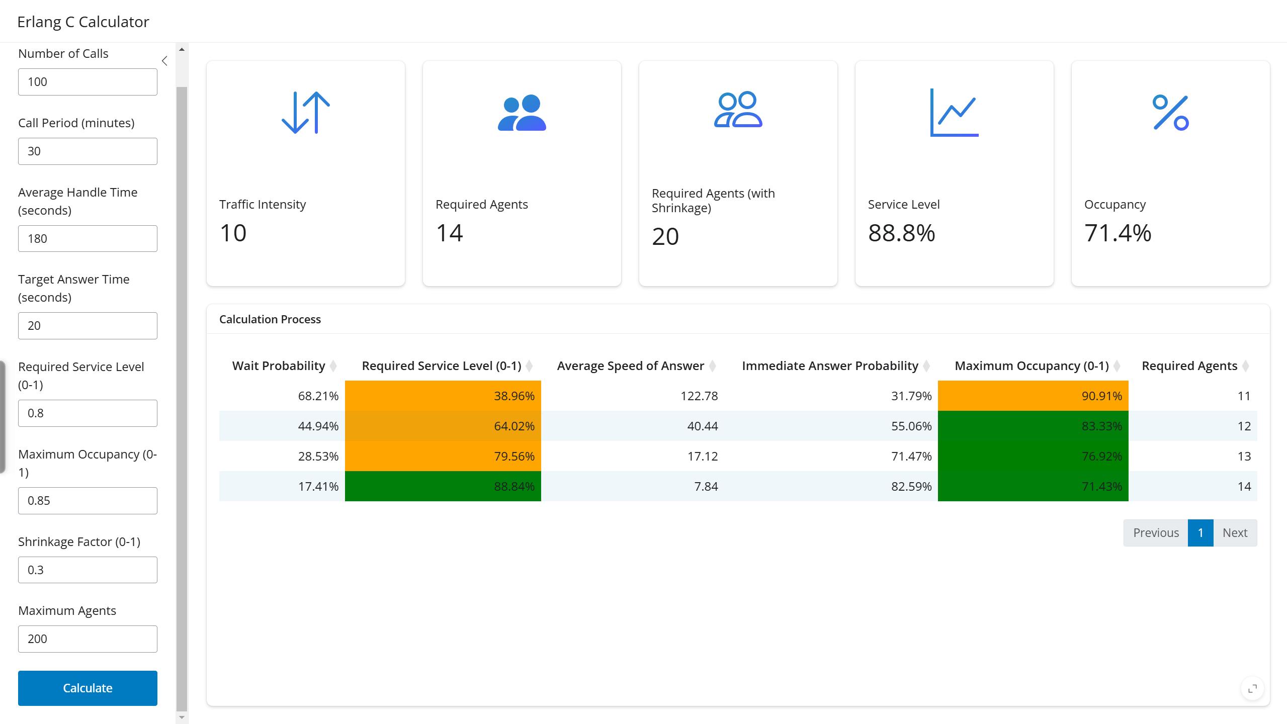Click the Service Level chart icon
The image size is (1287, 724).
[x=954, y=113]
